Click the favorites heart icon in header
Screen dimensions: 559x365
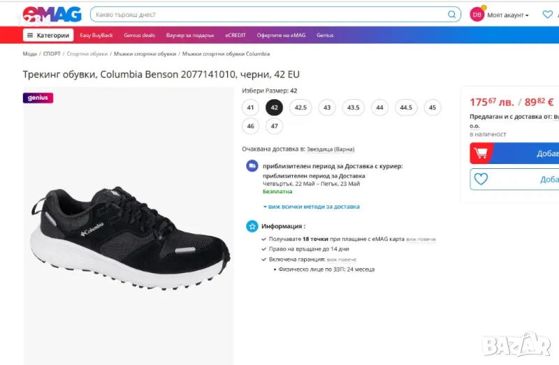pyautogui.click(x=547, y=14)
